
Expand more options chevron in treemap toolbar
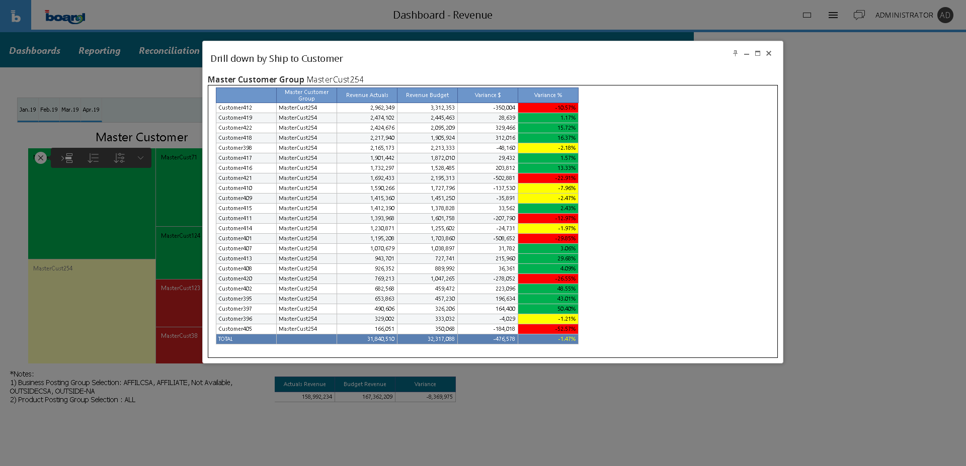click(x=141, y=158)
